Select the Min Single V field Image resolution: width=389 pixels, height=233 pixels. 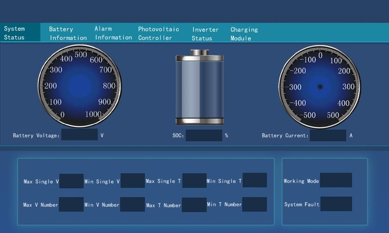click(x=133, y=181)
